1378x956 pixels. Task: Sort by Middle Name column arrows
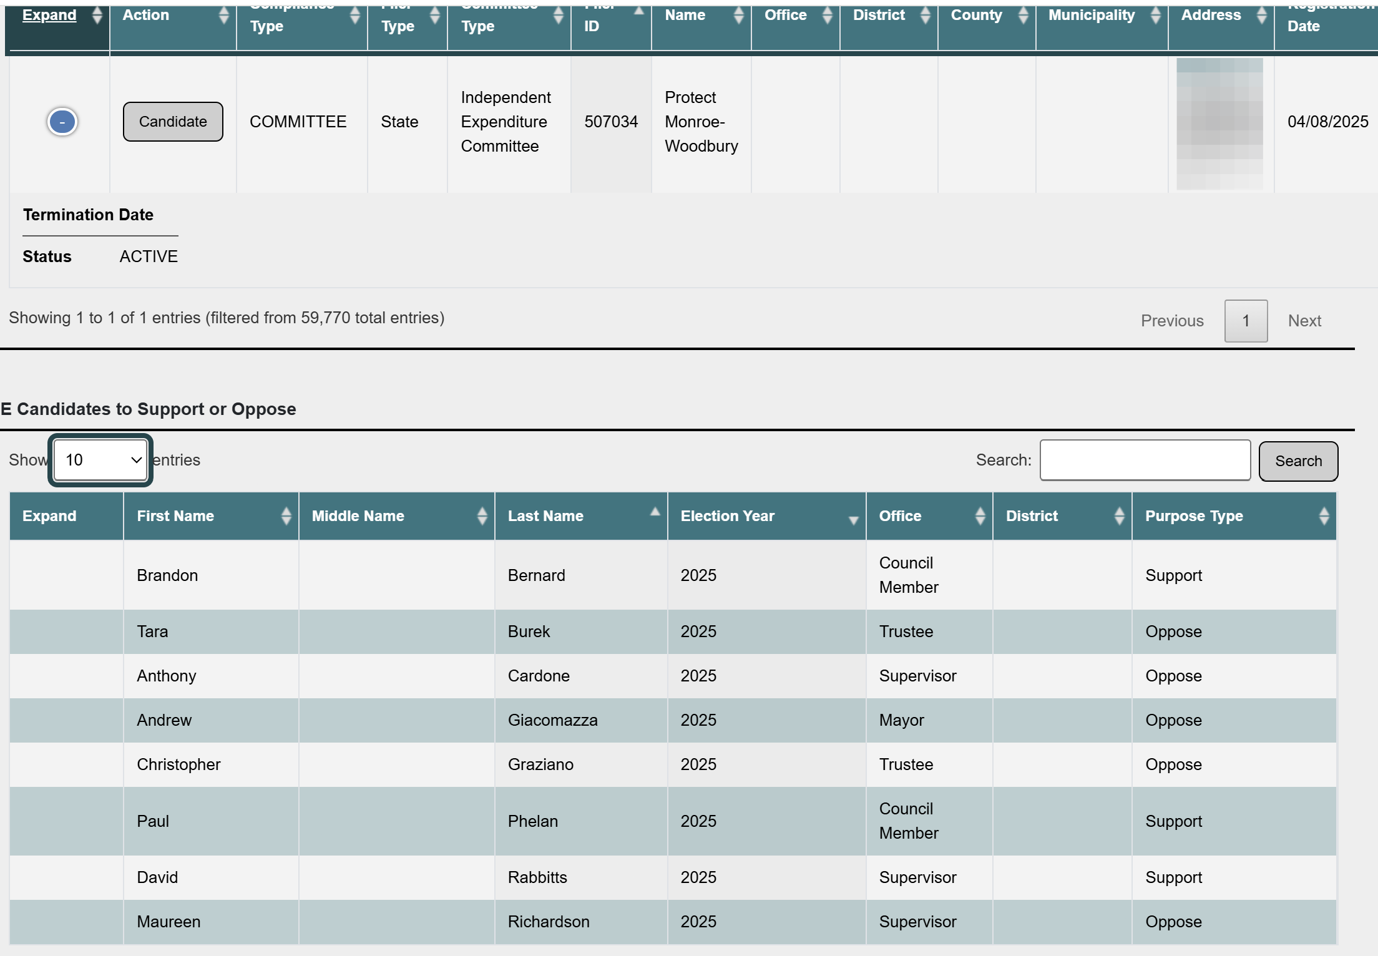click(x=482, y=516)
